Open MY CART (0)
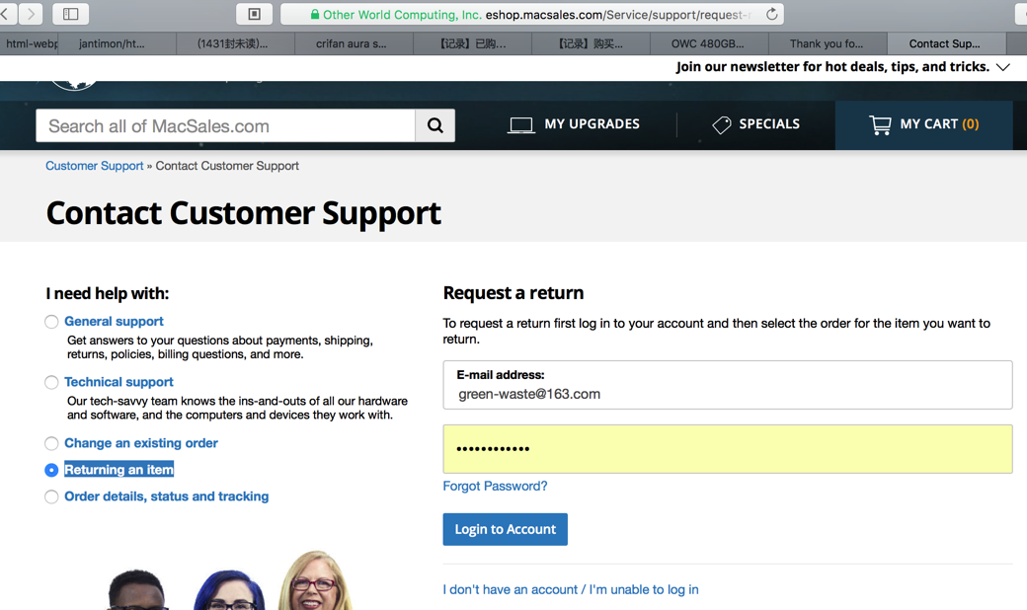1027x610 pixels. 923,124
